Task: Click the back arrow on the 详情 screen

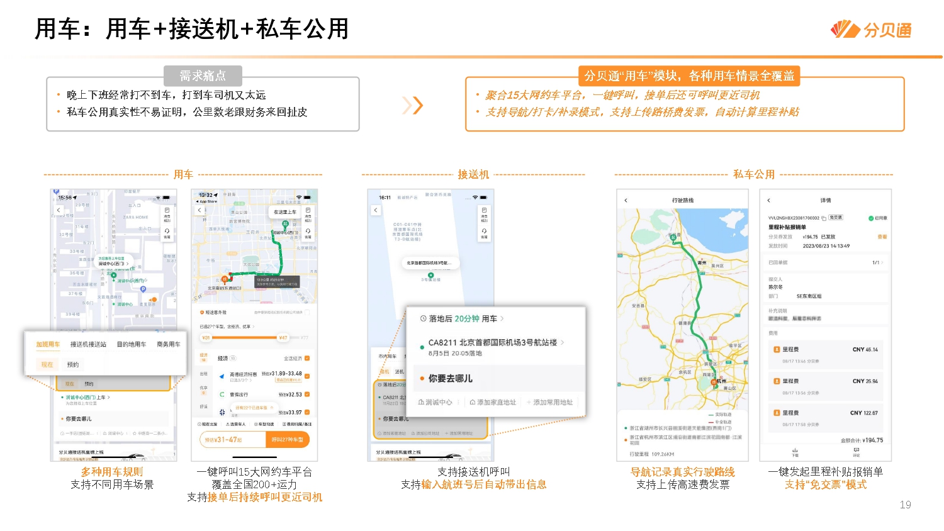Action: tap(768, 200)
